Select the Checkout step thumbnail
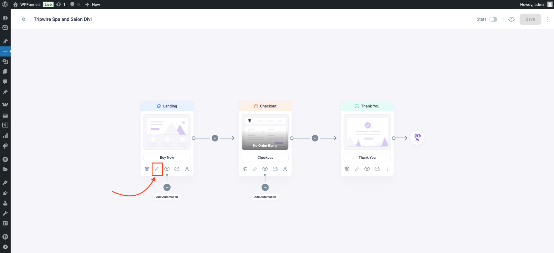 tap(265, 132)
